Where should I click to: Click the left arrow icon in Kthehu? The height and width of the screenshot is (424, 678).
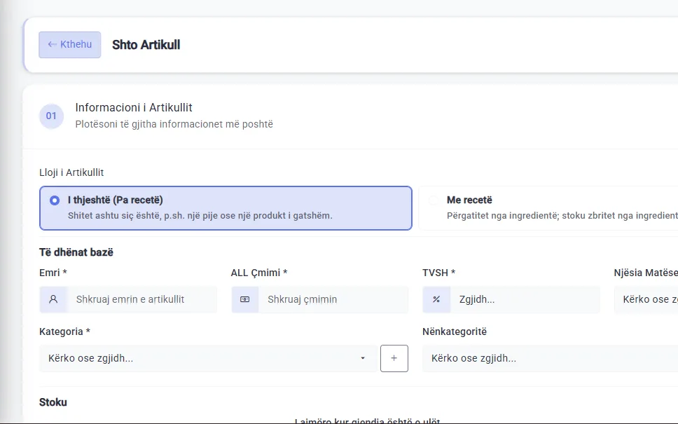[x=52, y=44]
